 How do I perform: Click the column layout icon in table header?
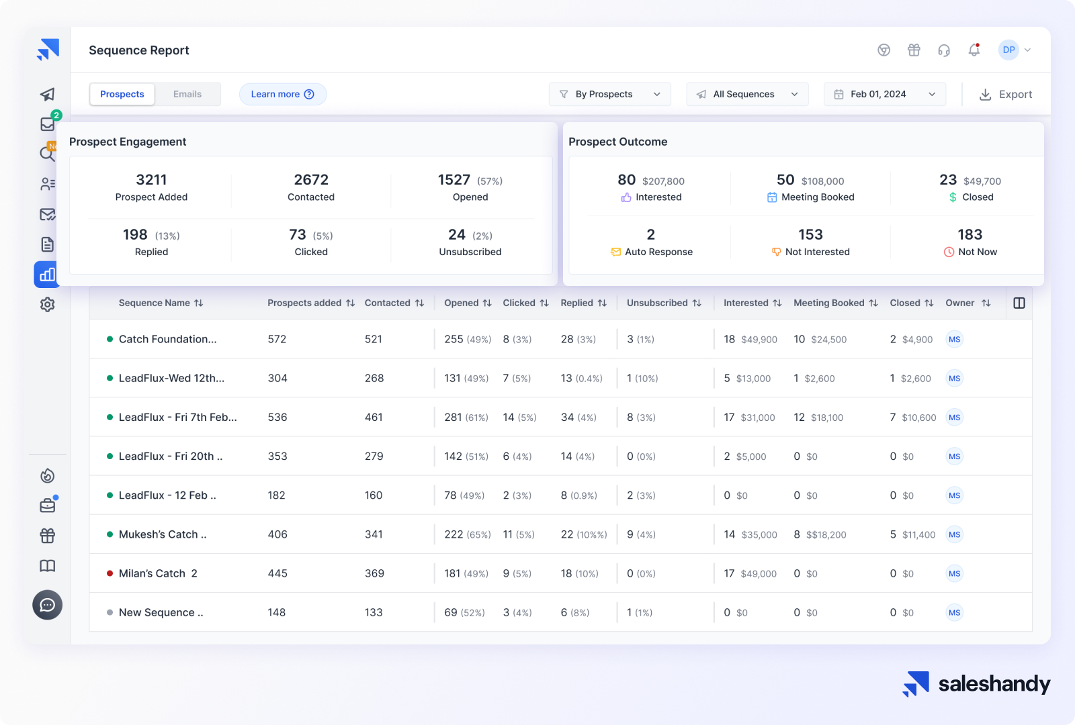tap(1019, 303)
